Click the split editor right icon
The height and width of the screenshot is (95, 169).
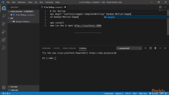click(160, 7)
